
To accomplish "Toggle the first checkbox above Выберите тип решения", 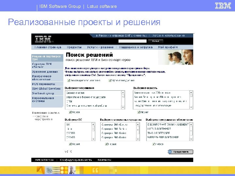I will [x=69, y=81].
